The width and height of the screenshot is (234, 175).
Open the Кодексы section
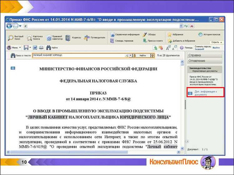tap(73, 38)
